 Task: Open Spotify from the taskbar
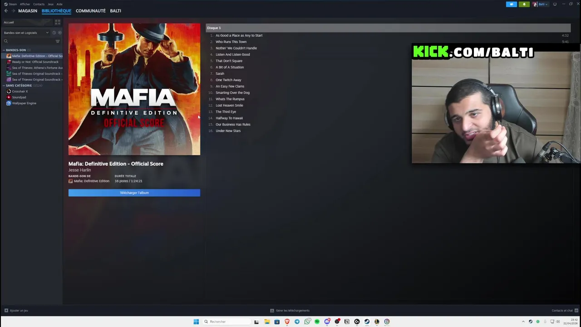pos(317,322)
